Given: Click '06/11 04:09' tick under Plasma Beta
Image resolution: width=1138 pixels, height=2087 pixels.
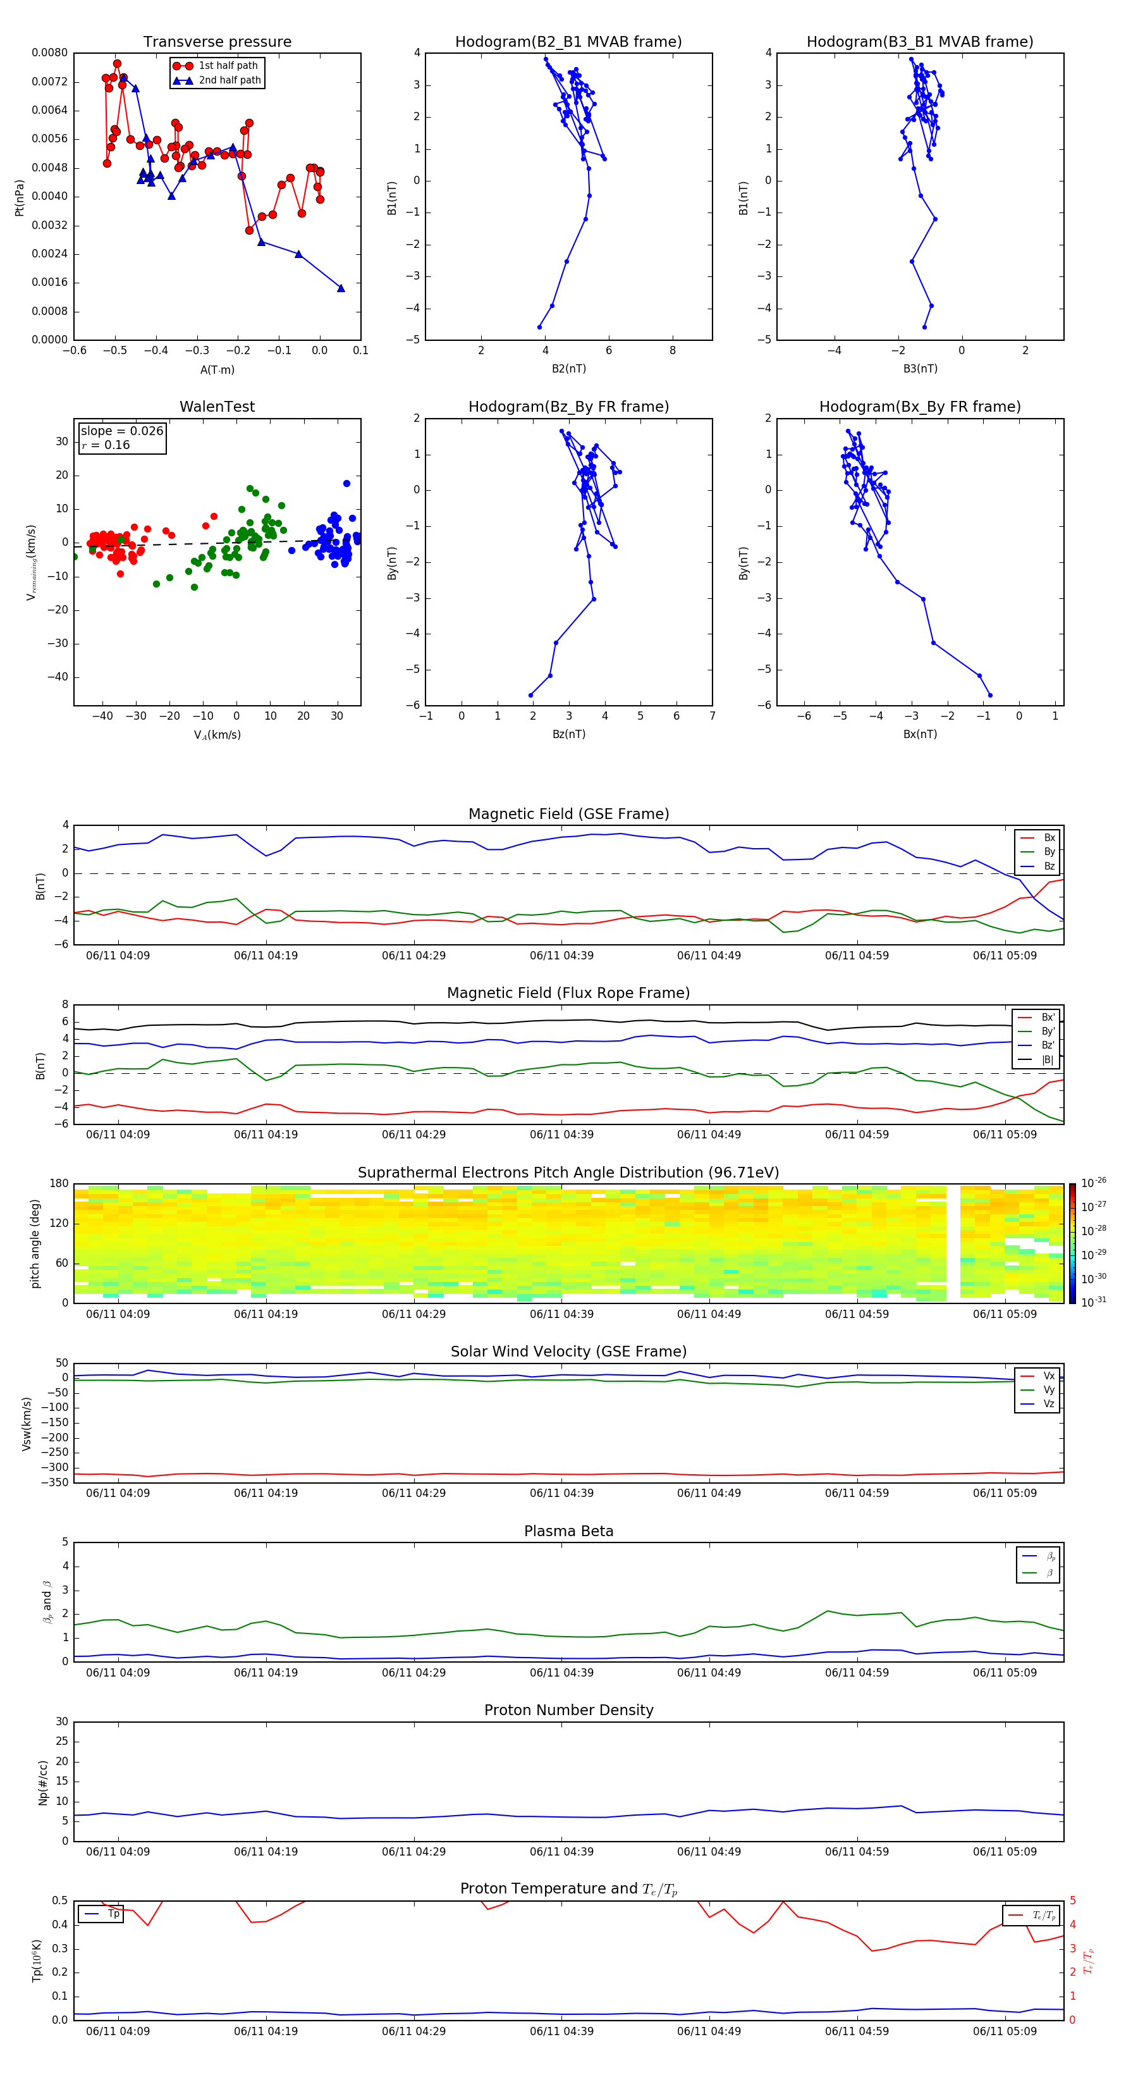Looking at the screenshot, I should point(118,1673).
